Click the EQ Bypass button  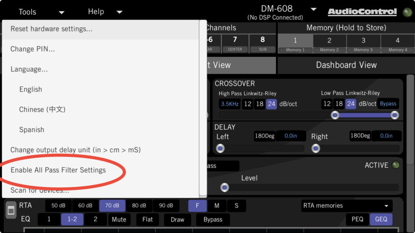[x=213, y=220]
